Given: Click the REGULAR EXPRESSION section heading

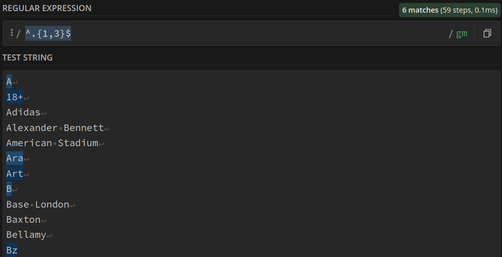Looking at the screenshot, I should click(x=47, y=8).
